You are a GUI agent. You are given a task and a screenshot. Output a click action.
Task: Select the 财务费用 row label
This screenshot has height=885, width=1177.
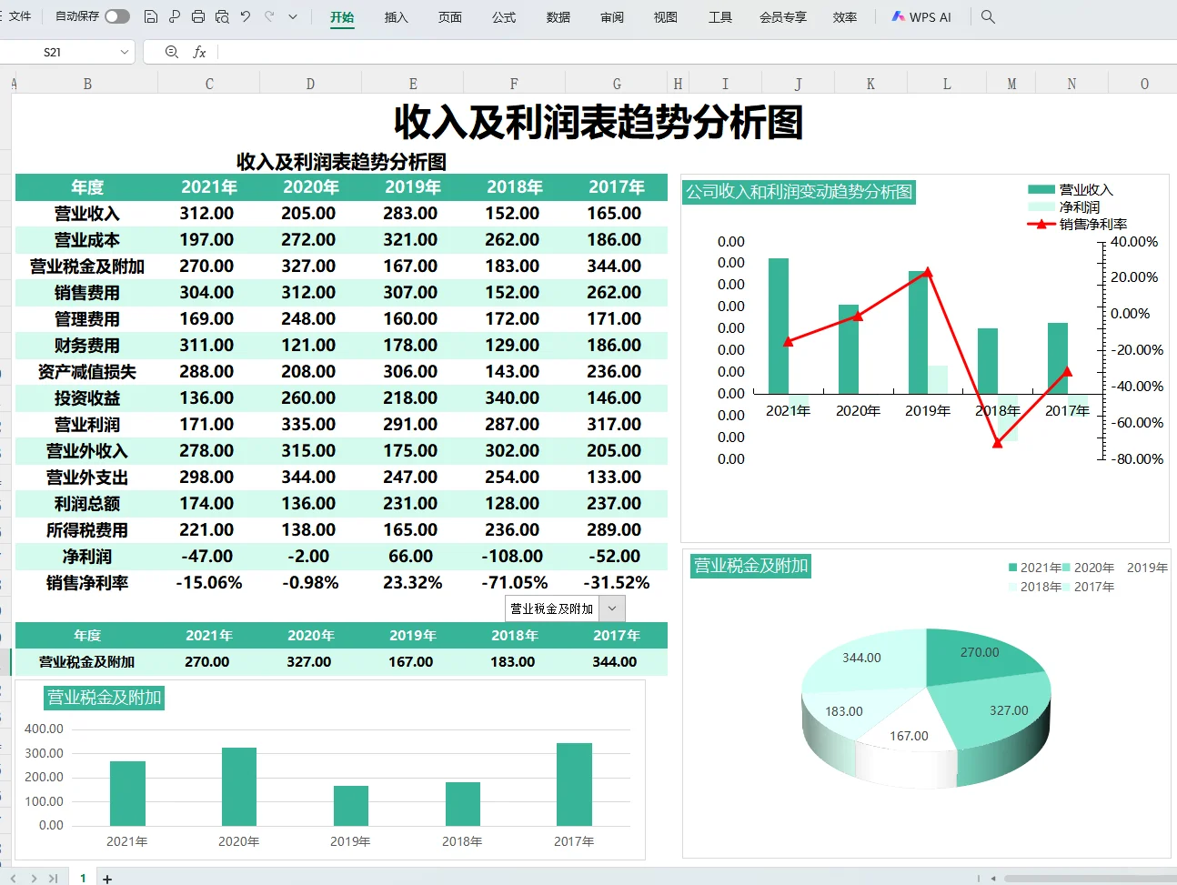click(x=87, y=346)
